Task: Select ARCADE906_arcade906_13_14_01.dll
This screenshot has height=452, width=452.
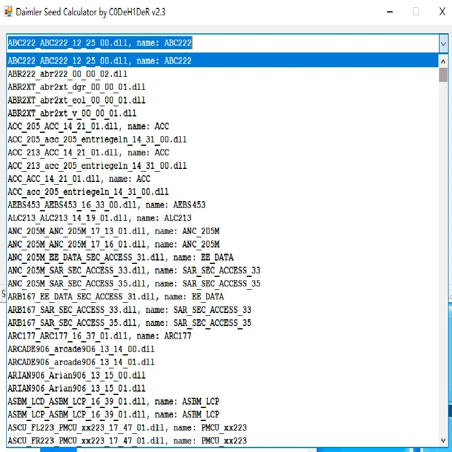Action: tap(222, 362)
